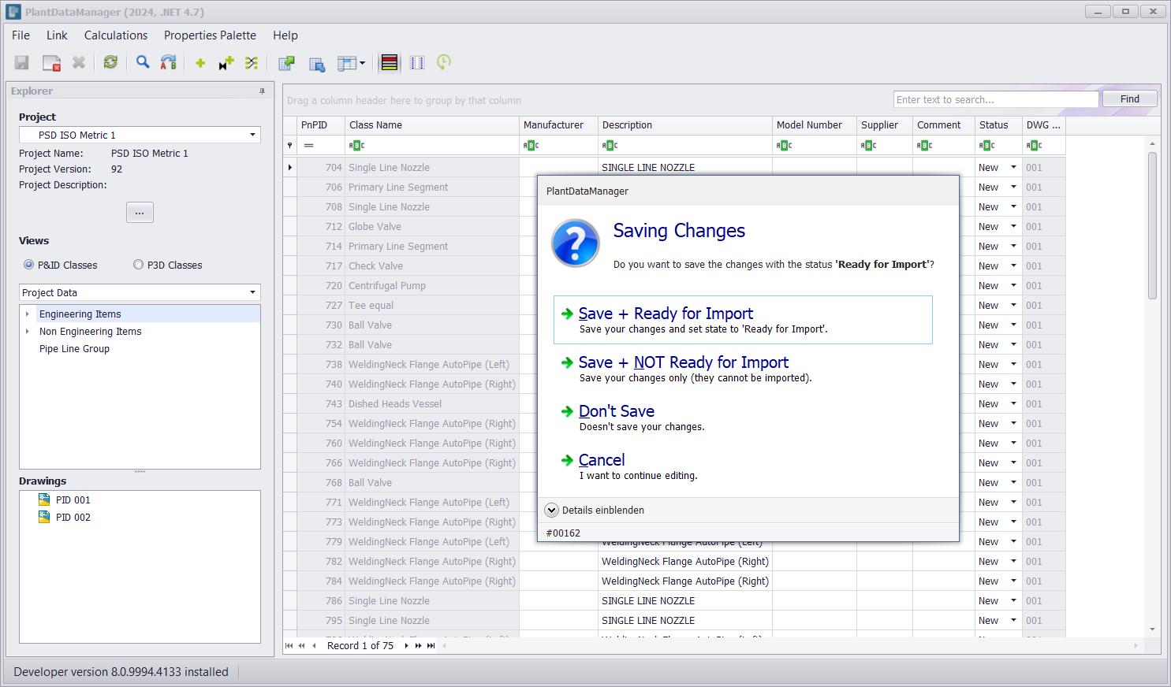Viewport: 1171px width, 687px height.
Task: Toggle the colored rows highlight icon
Action: 390,62
